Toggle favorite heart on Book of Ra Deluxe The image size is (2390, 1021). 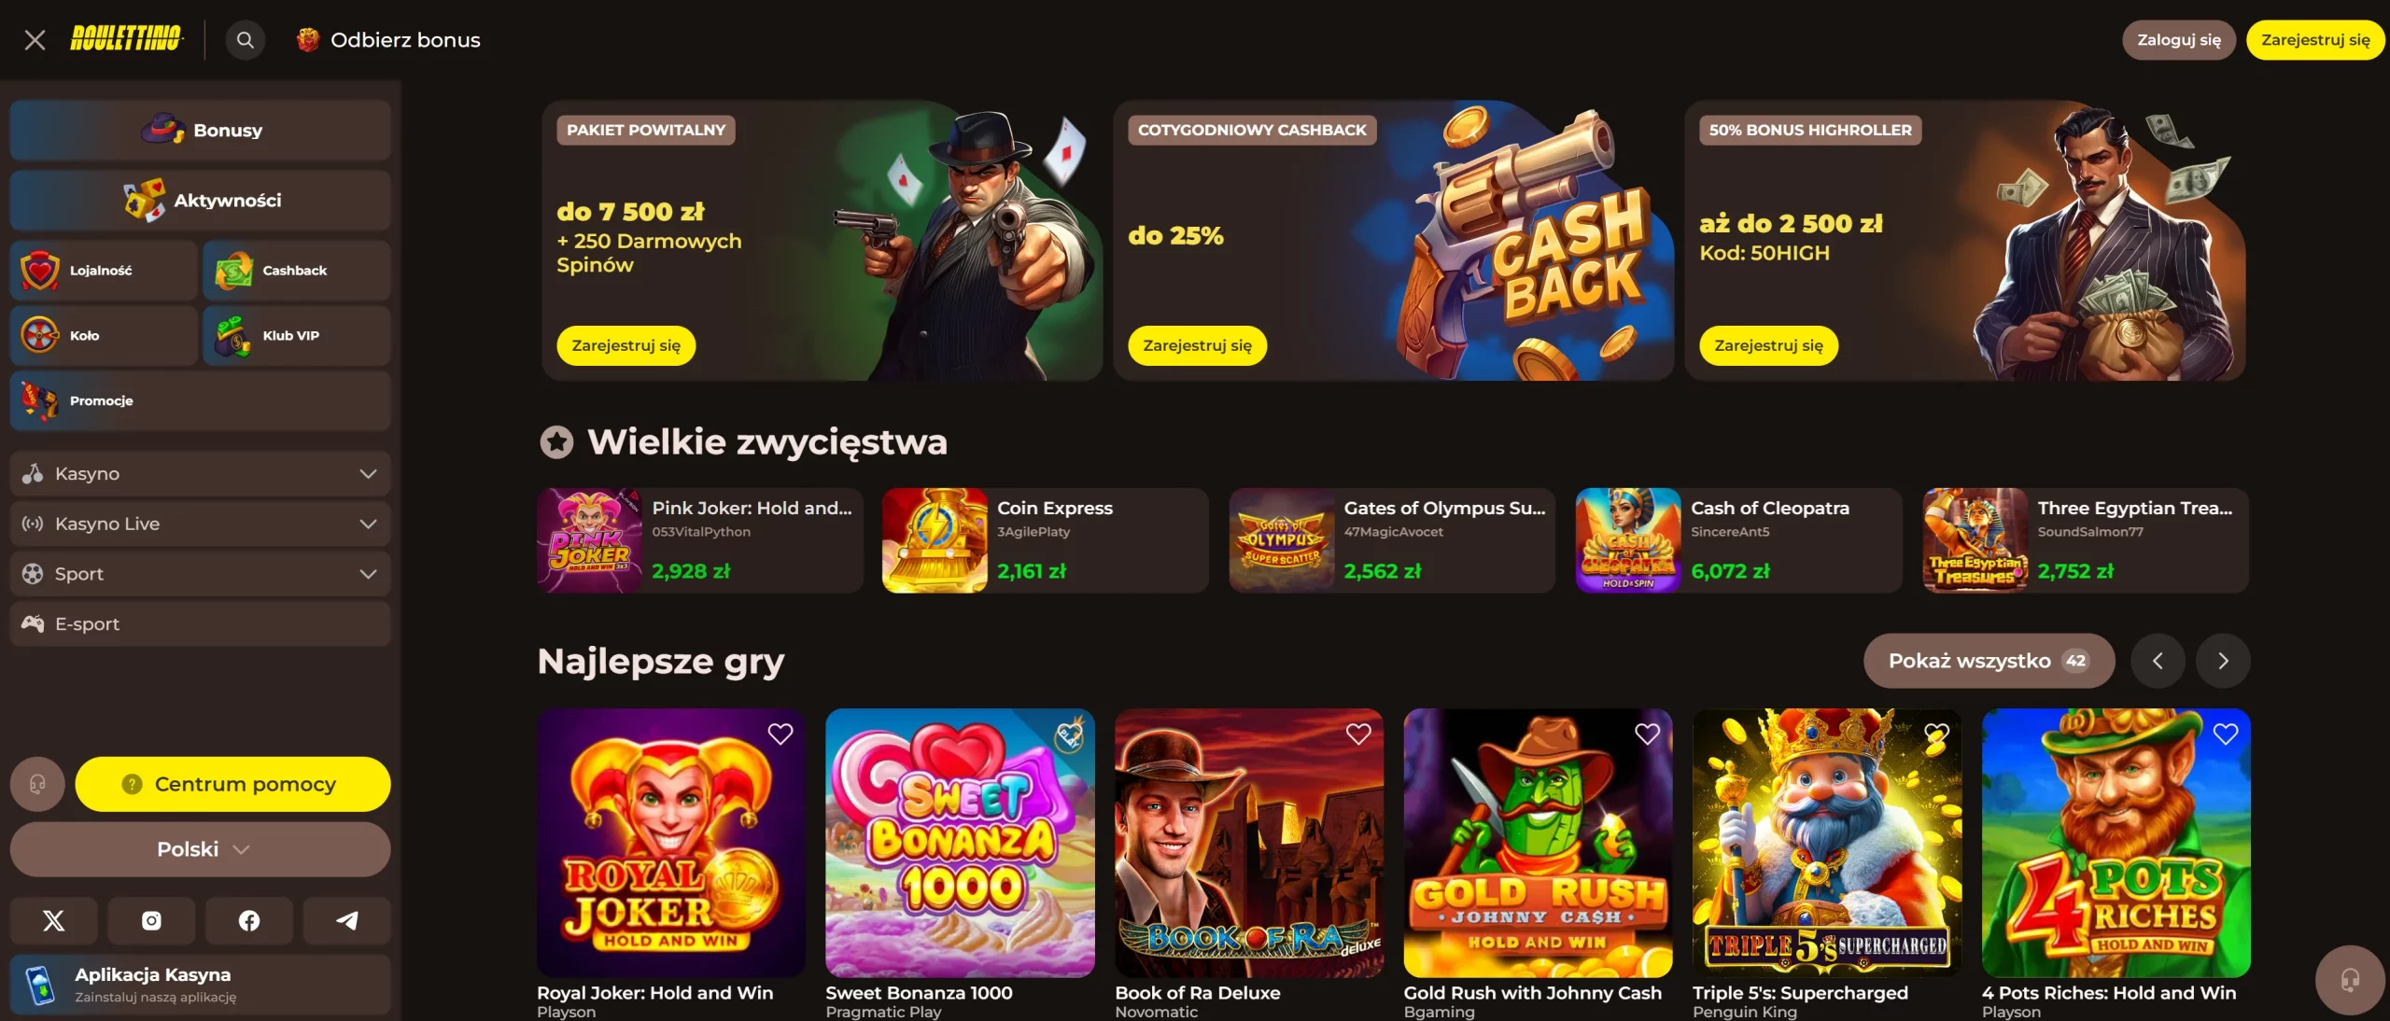(1358, 734)
